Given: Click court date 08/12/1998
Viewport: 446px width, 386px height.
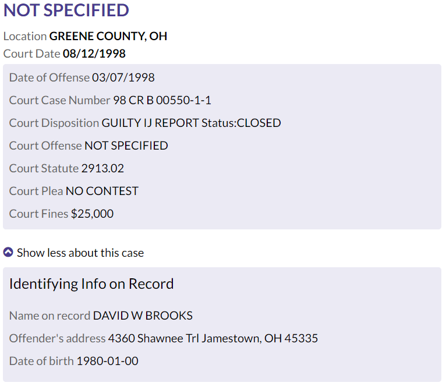Looking at the screenshot, I should [x=94, y=54].
